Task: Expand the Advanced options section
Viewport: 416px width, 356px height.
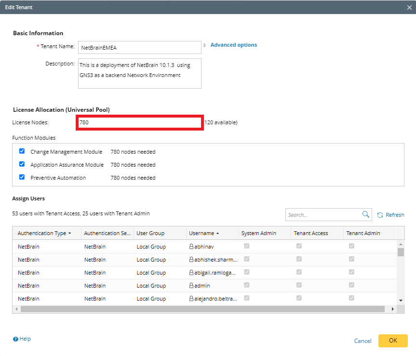Action: (205, 45)
